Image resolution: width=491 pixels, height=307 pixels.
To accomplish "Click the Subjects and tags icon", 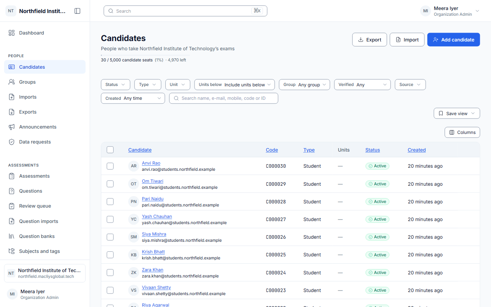I will pos(12,251).
